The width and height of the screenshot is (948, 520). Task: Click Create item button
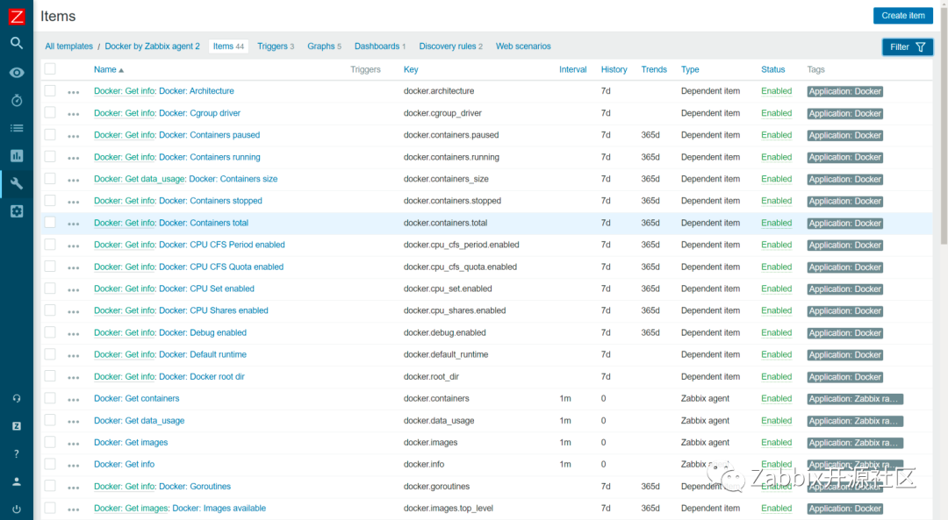pyautogui.click(x=902, y=16)
